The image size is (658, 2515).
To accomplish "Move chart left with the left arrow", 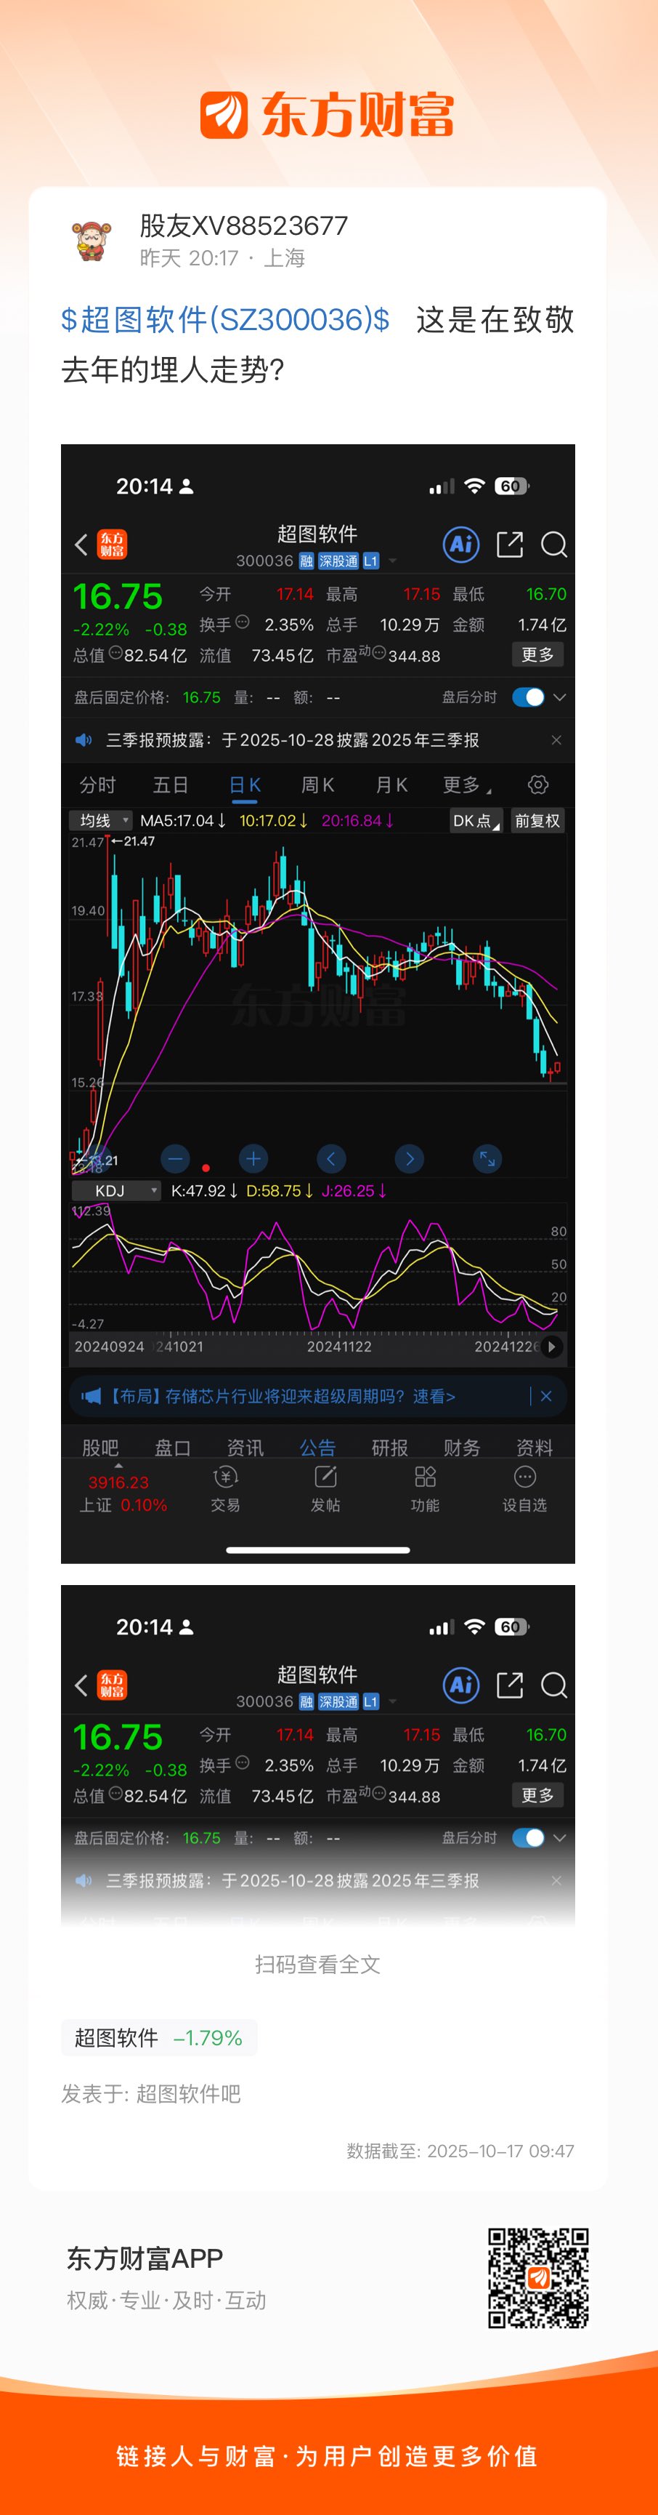I will click(331, 1159).
